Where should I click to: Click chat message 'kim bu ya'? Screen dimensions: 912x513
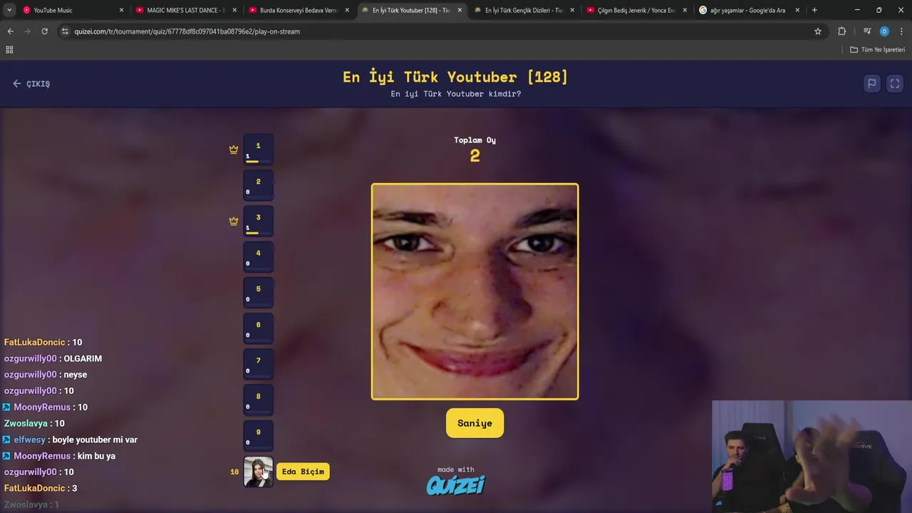pos(96,456)
